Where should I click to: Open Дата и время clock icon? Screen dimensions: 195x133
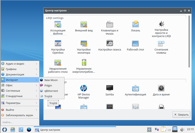161,88
